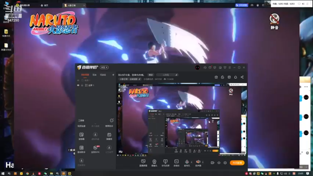Open the layout icon beside the bell
The image size is (313, 176).
click(x=229, y=77)
